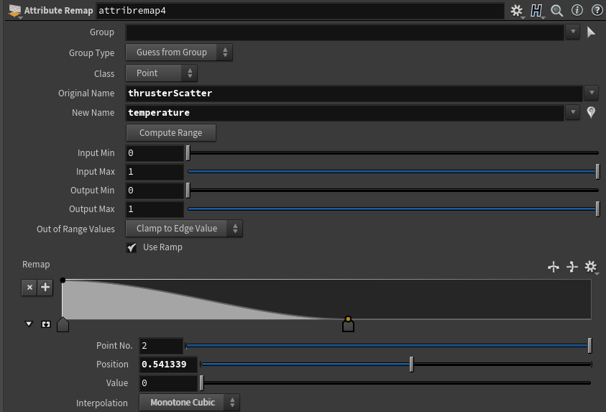Viewport: 606px width, 412px height.
Task: Open the Interpolation Monotone Cubic dropdown
Action: coord(189,403)
